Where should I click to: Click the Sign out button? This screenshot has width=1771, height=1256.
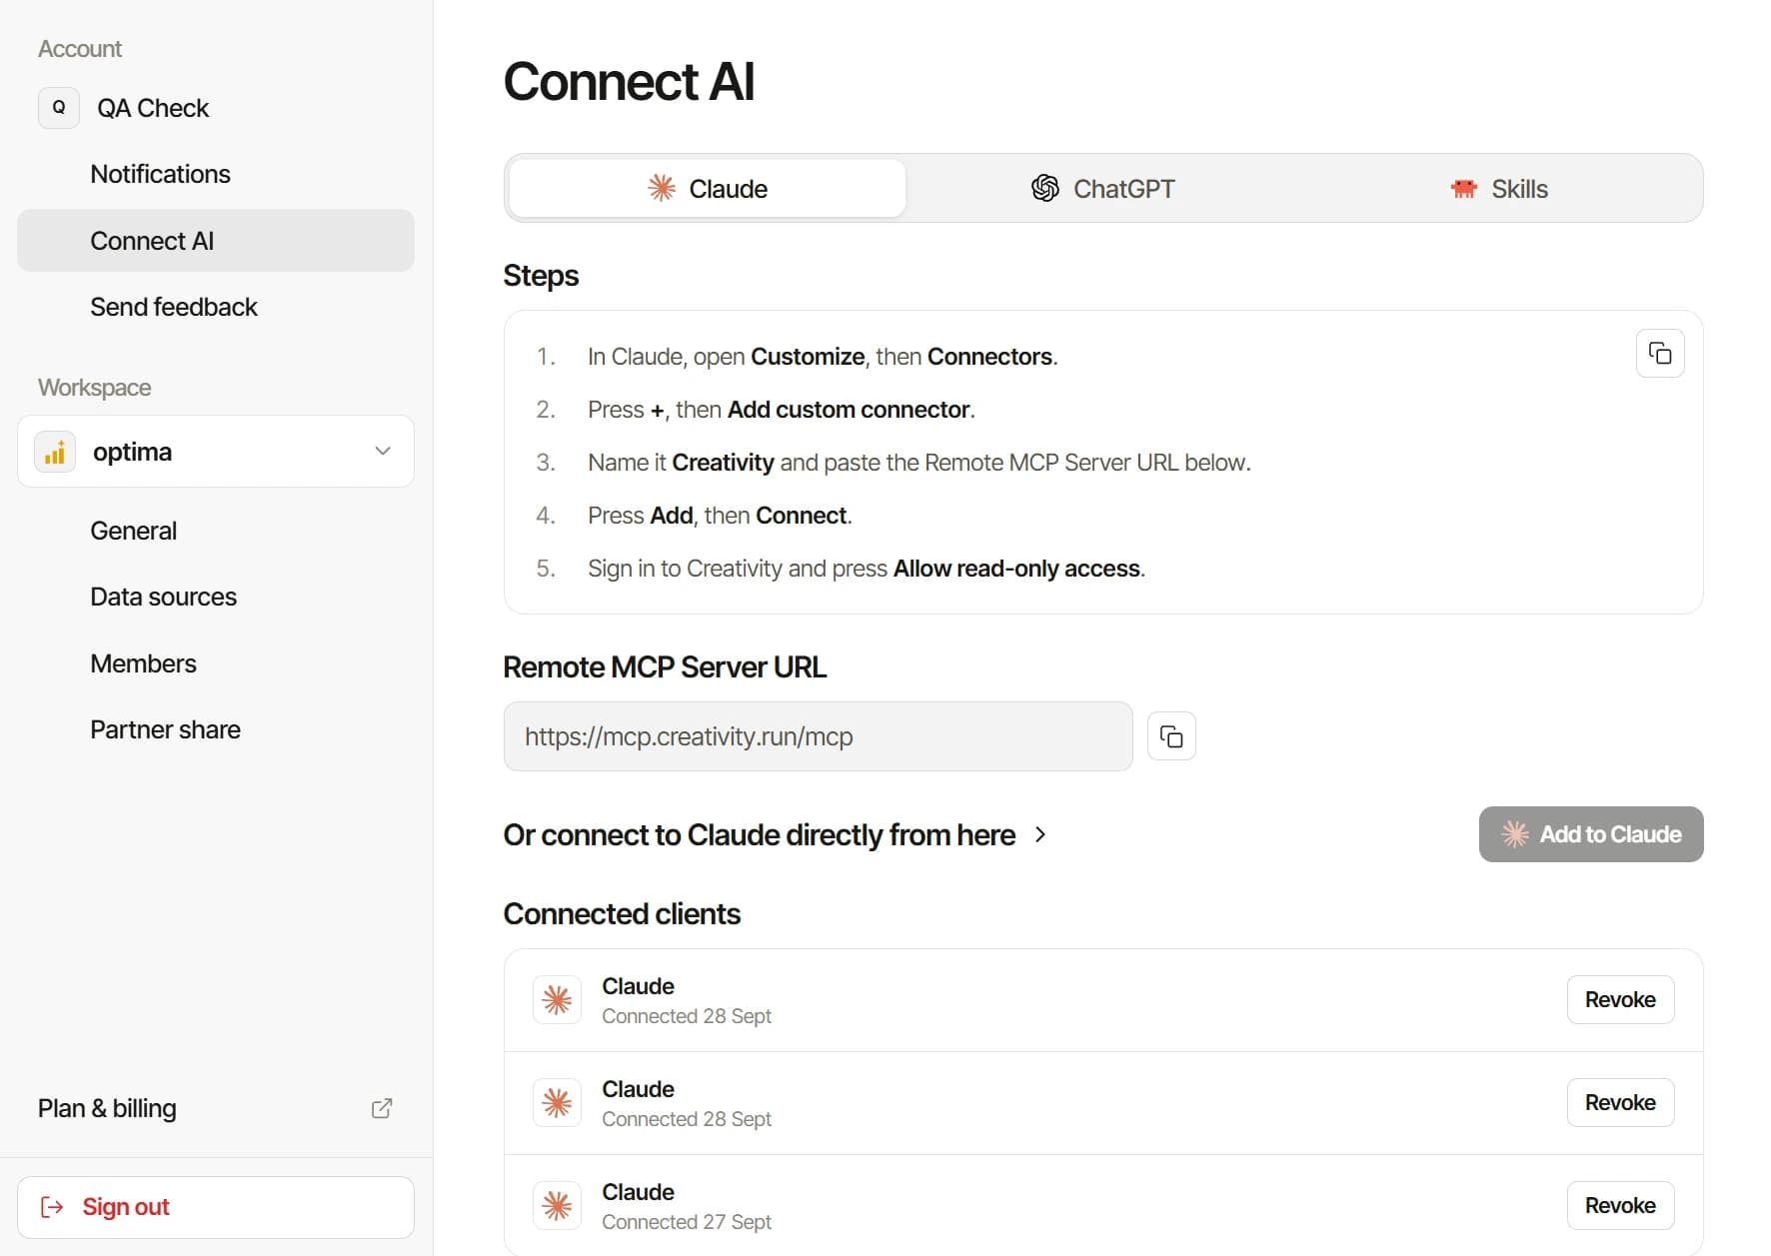click(x=216, y=1207)
